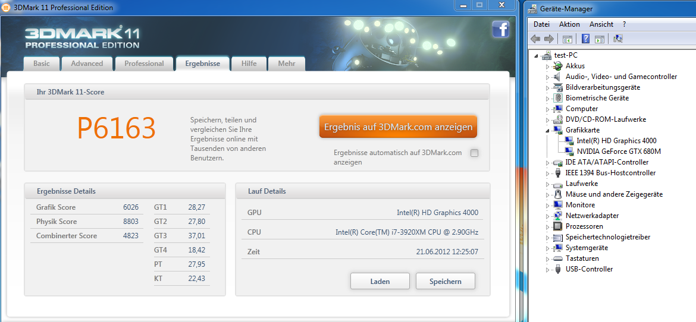Click the 3DMark 11 Professional Edition logo
The image size is (696, 322).
[x=82, y=37]
